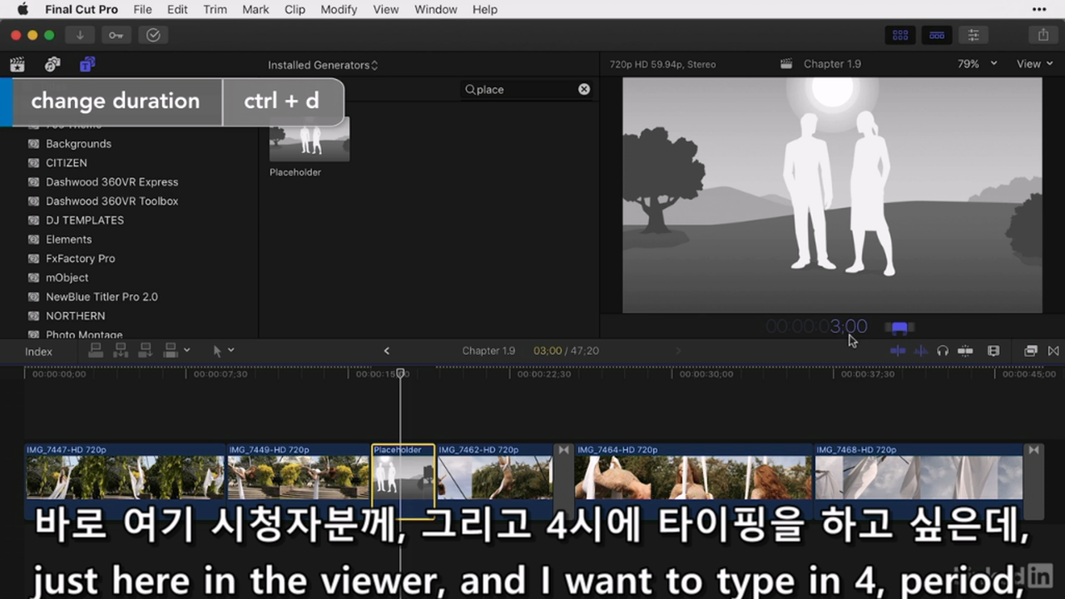The height and width of the screenshot is (599, 1065).
Task: Open the Import Media arrow button
Action: [80, 35]
